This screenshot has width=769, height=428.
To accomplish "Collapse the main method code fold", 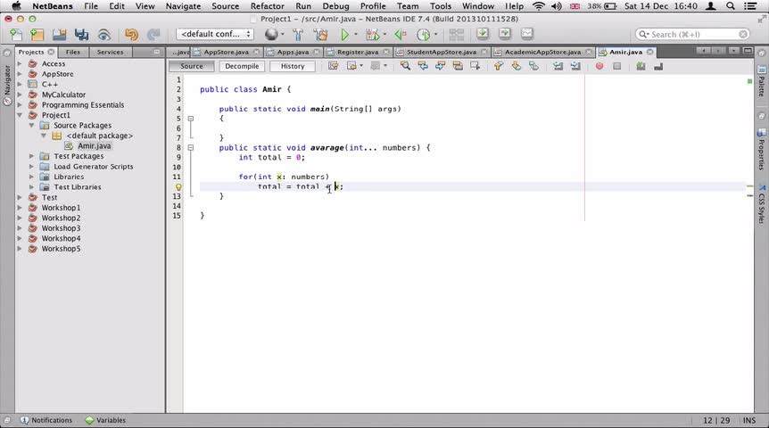I will point(191,119).
